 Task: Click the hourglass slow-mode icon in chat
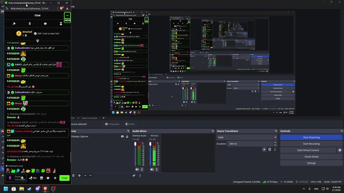click(61, 24)
